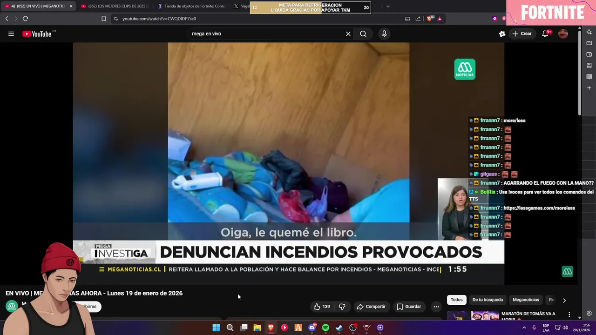The height and width of the screenshot is (335, 596).
Task: Open a new browser tab
Action: (x=388, y=6)
